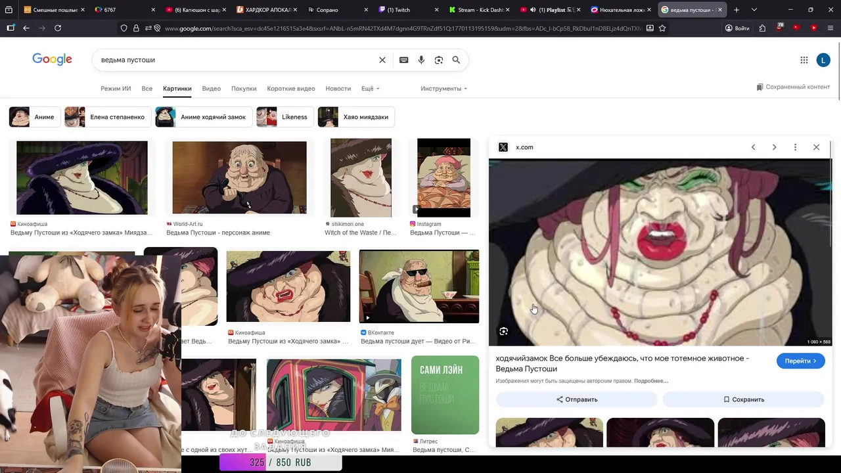Expand the Ещё dropdown

tap(371, 89)
